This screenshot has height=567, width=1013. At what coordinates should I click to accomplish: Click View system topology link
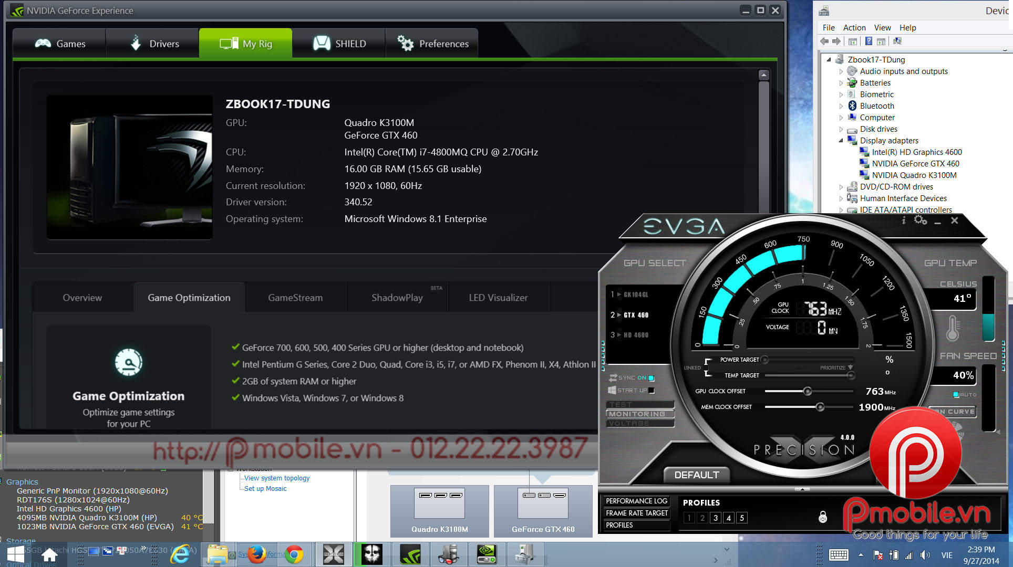point(277,478)
